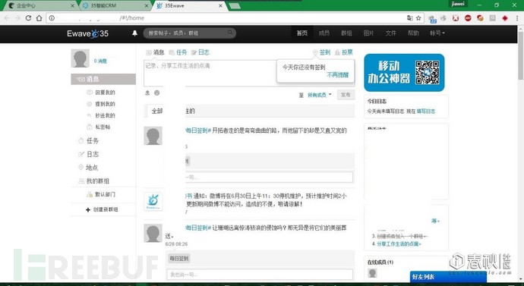Select 地点 in the left sidebar
This screenshot has height=286, width=524.
pos(89,168)
